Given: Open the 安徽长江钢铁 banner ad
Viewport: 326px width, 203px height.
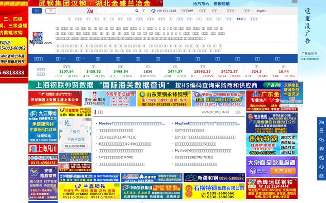Looking at the screenshot, I should point(219,98).
